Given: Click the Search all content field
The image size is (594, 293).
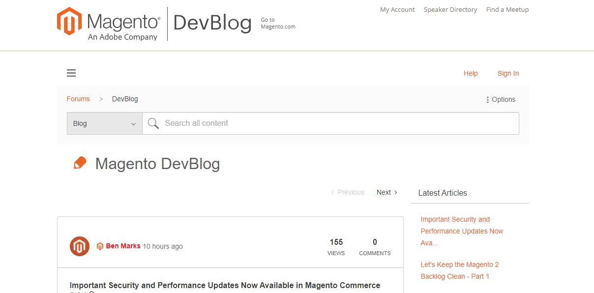Looking at the screenshot, I should tap(330, 123).
